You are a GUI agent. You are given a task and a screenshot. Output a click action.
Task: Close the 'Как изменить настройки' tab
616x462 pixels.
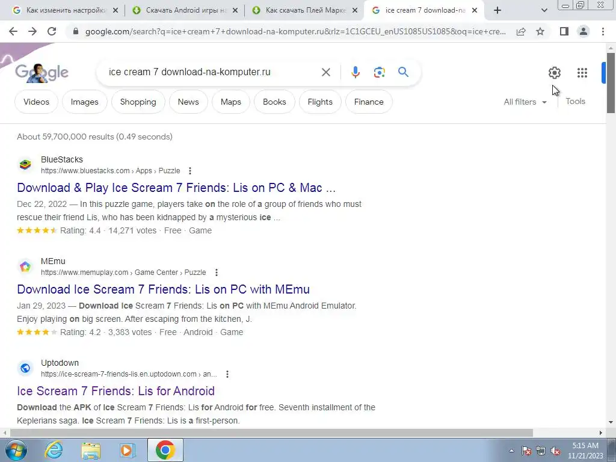click(x=115, y=11)
